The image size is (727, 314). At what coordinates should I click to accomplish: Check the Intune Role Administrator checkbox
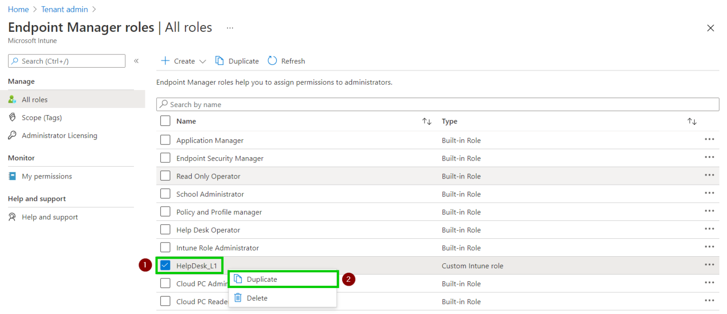click(x=165, y=248)
